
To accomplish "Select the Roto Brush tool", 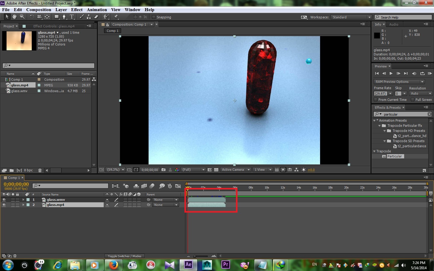I will point(106,17).
